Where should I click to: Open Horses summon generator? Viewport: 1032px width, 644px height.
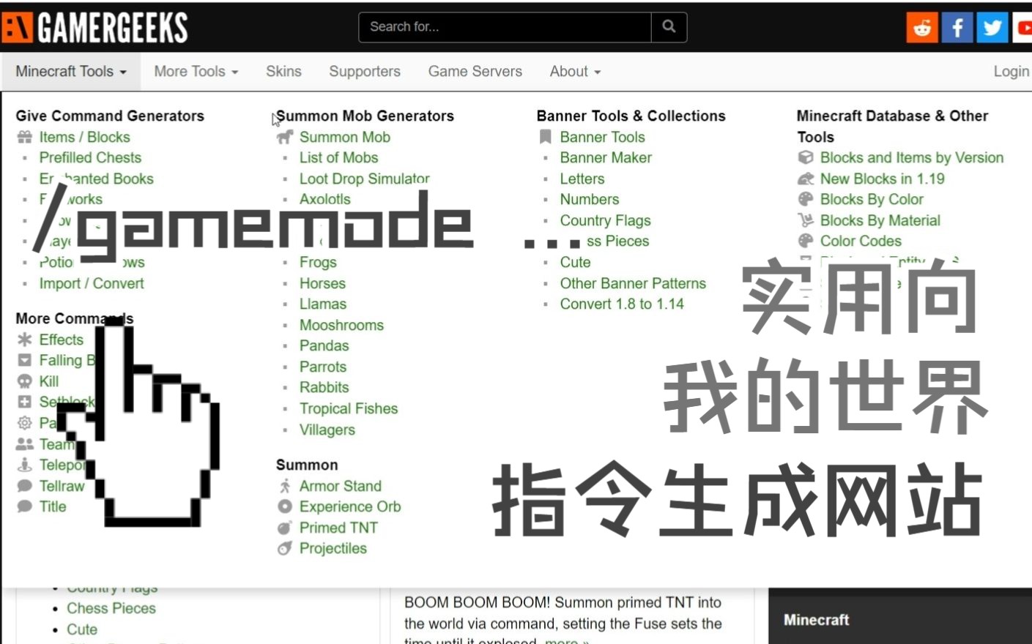(x=322, y=283)
